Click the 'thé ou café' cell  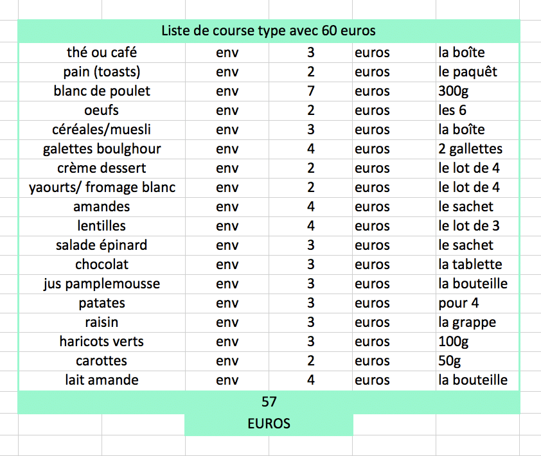coord(102,53)
